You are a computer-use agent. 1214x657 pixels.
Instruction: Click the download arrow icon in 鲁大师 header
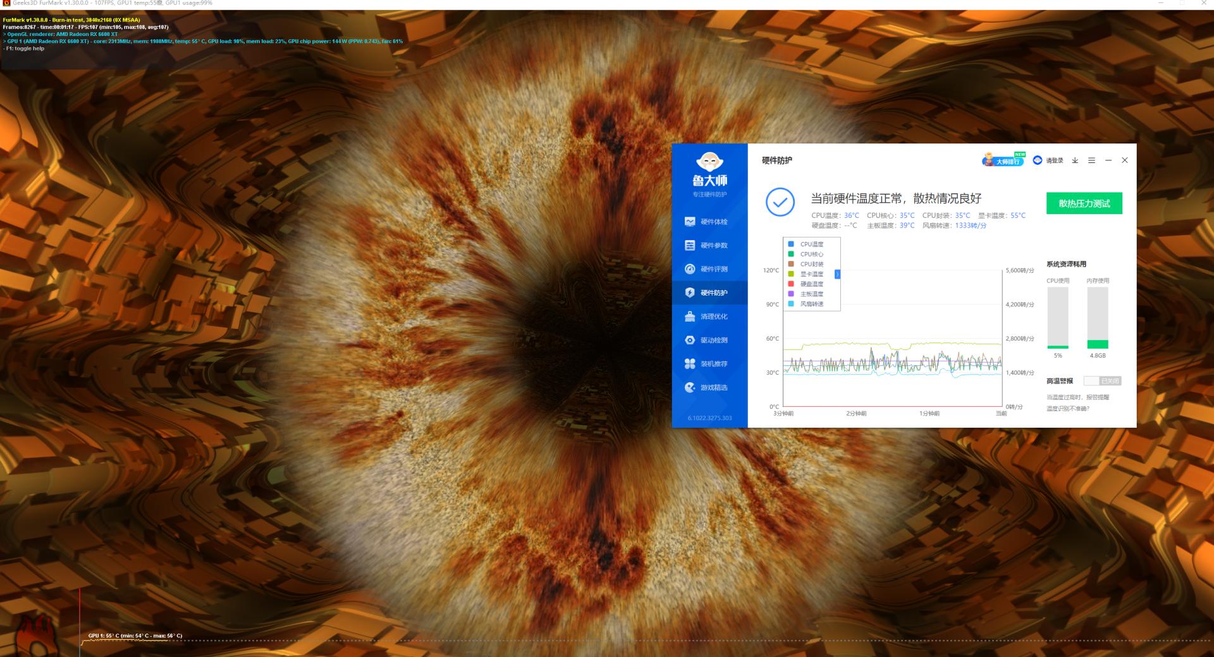(x=1075, y=160)
